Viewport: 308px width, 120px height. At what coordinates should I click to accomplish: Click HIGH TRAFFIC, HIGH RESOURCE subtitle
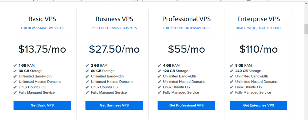[259, 28]
